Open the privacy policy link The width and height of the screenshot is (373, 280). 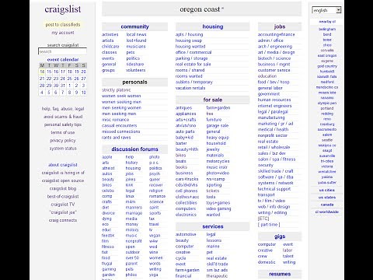pyautogui.click(x=63, y=141)
